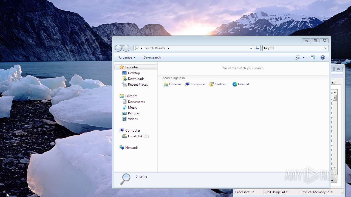The width and height of the screenshot is (351, 197).
Task: Click the No items match your search text
Action: (244, 68)
